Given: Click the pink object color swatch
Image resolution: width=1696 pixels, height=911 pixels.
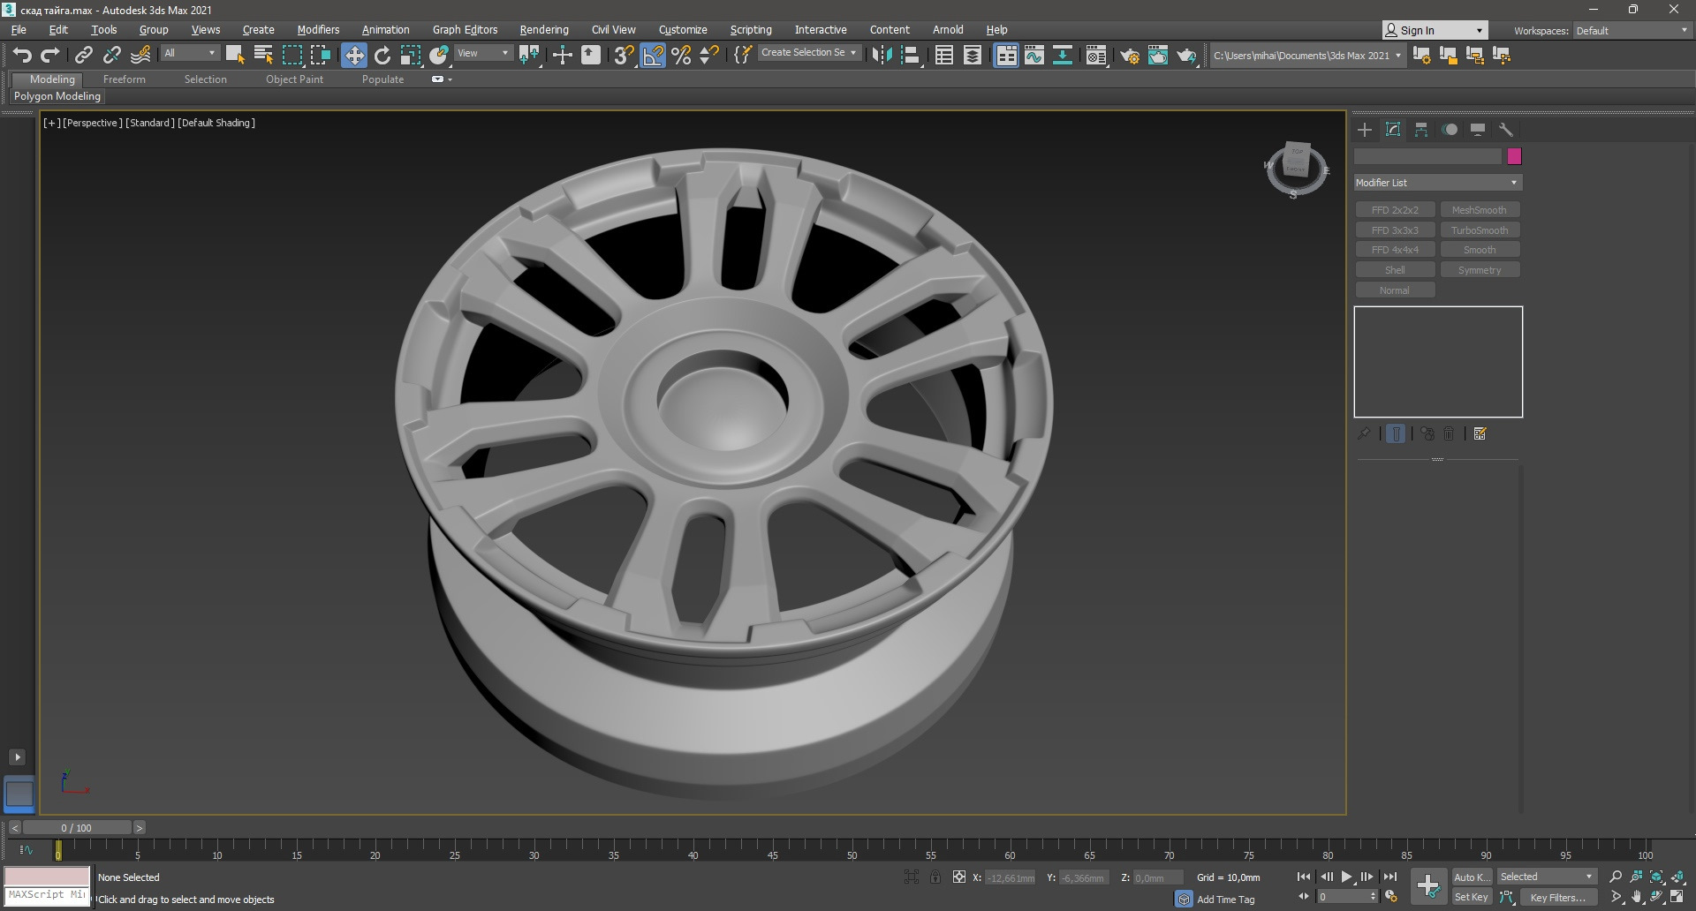Looking at the screenshot, I should point(1514,156).
